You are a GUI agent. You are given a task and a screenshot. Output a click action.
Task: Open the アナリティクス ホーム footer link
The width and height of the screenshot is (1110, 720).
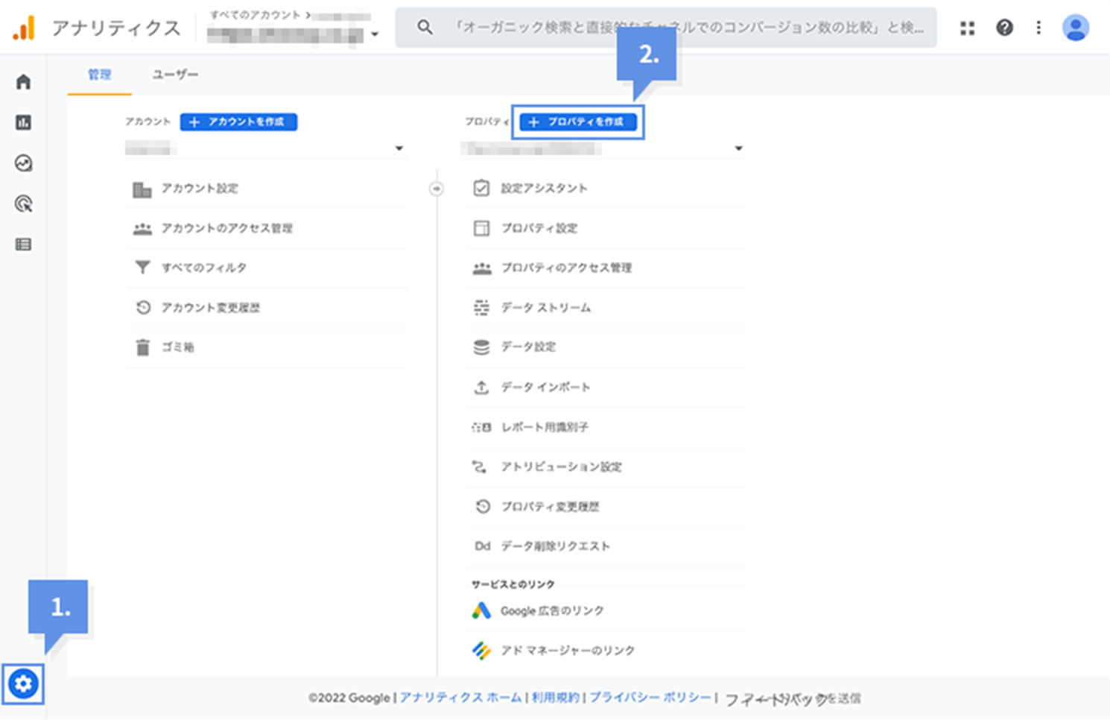click(x=460, y=698)
